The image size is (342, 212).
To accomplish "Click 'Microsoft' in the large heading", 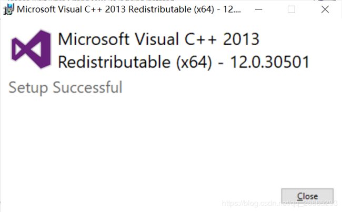I will [x=94, y=39].
